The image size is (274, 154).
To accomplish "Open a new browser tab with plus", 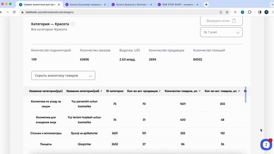I will pos(206,5).
